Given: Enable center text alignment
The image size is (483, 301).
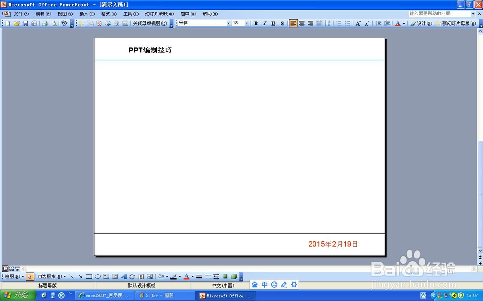Looking at the screenshot, I should tap(301, 23).
